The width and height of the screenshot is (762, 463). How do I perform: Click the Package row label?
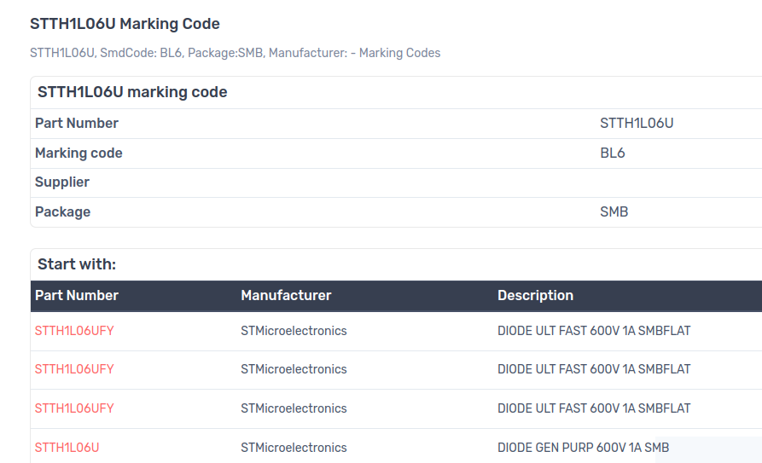pos(62,211)
